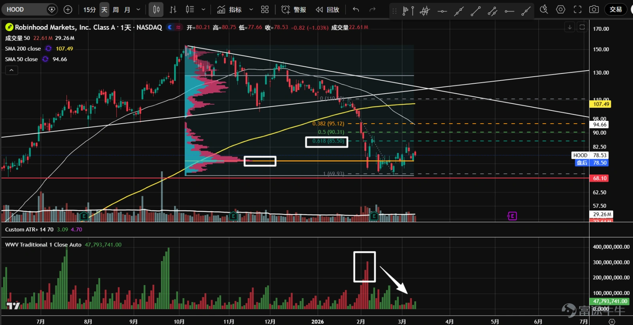Click the 107.49 SMA price label
This screenshot has height=325, width=633.
pos(601,104)
